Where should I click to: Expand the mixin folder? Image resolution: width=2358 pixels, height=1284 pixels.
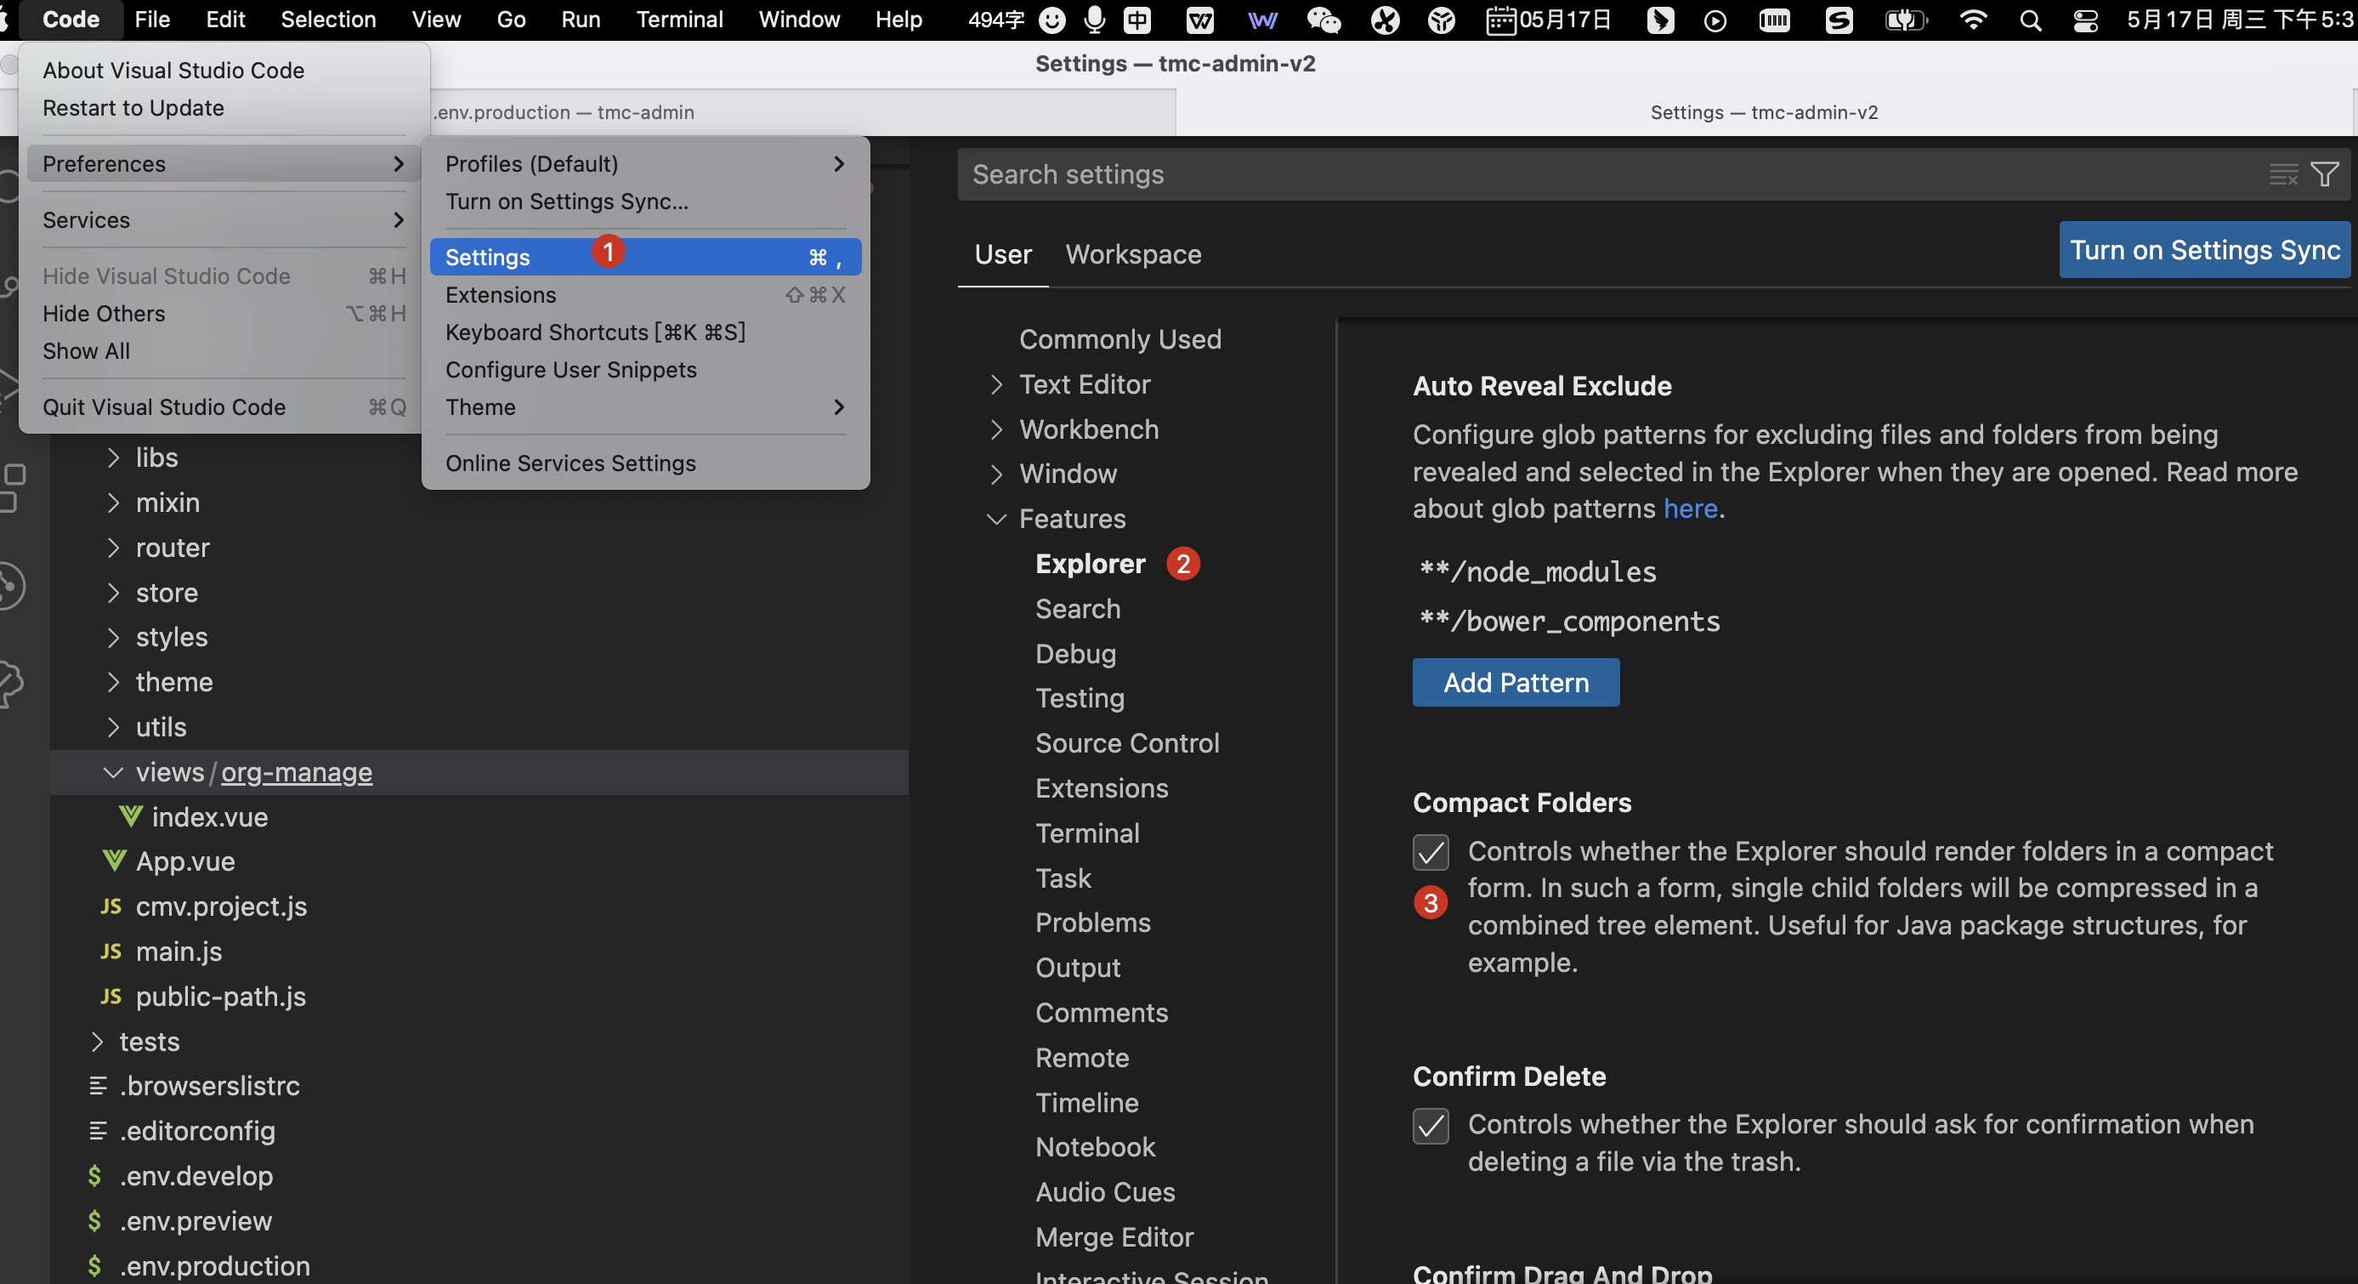tap(114, 502)
